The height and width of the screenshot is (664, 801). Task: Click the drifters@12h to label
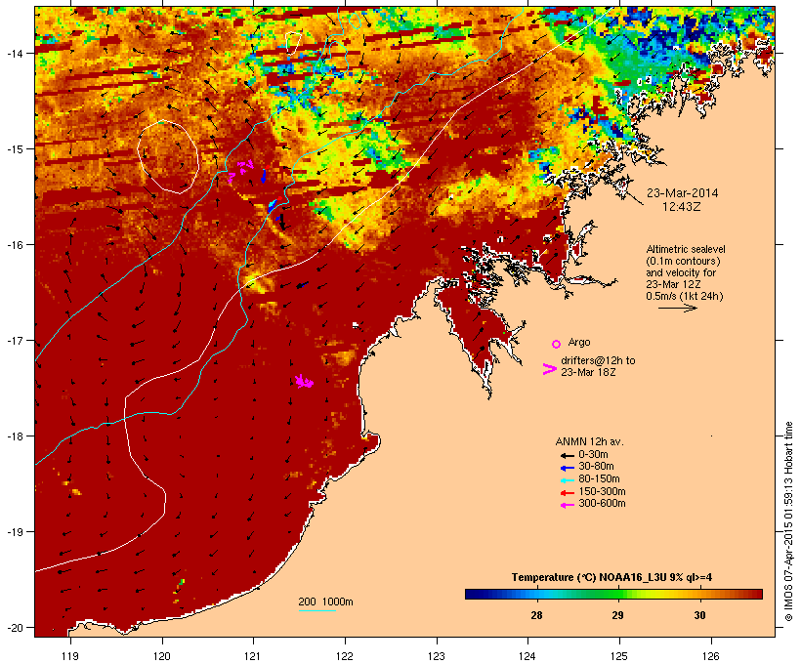[598, 360]
